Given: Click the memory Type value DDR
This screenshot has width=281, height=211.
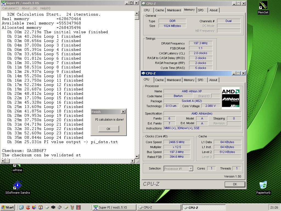Looking at the screenshot, I should click(172, 21).
